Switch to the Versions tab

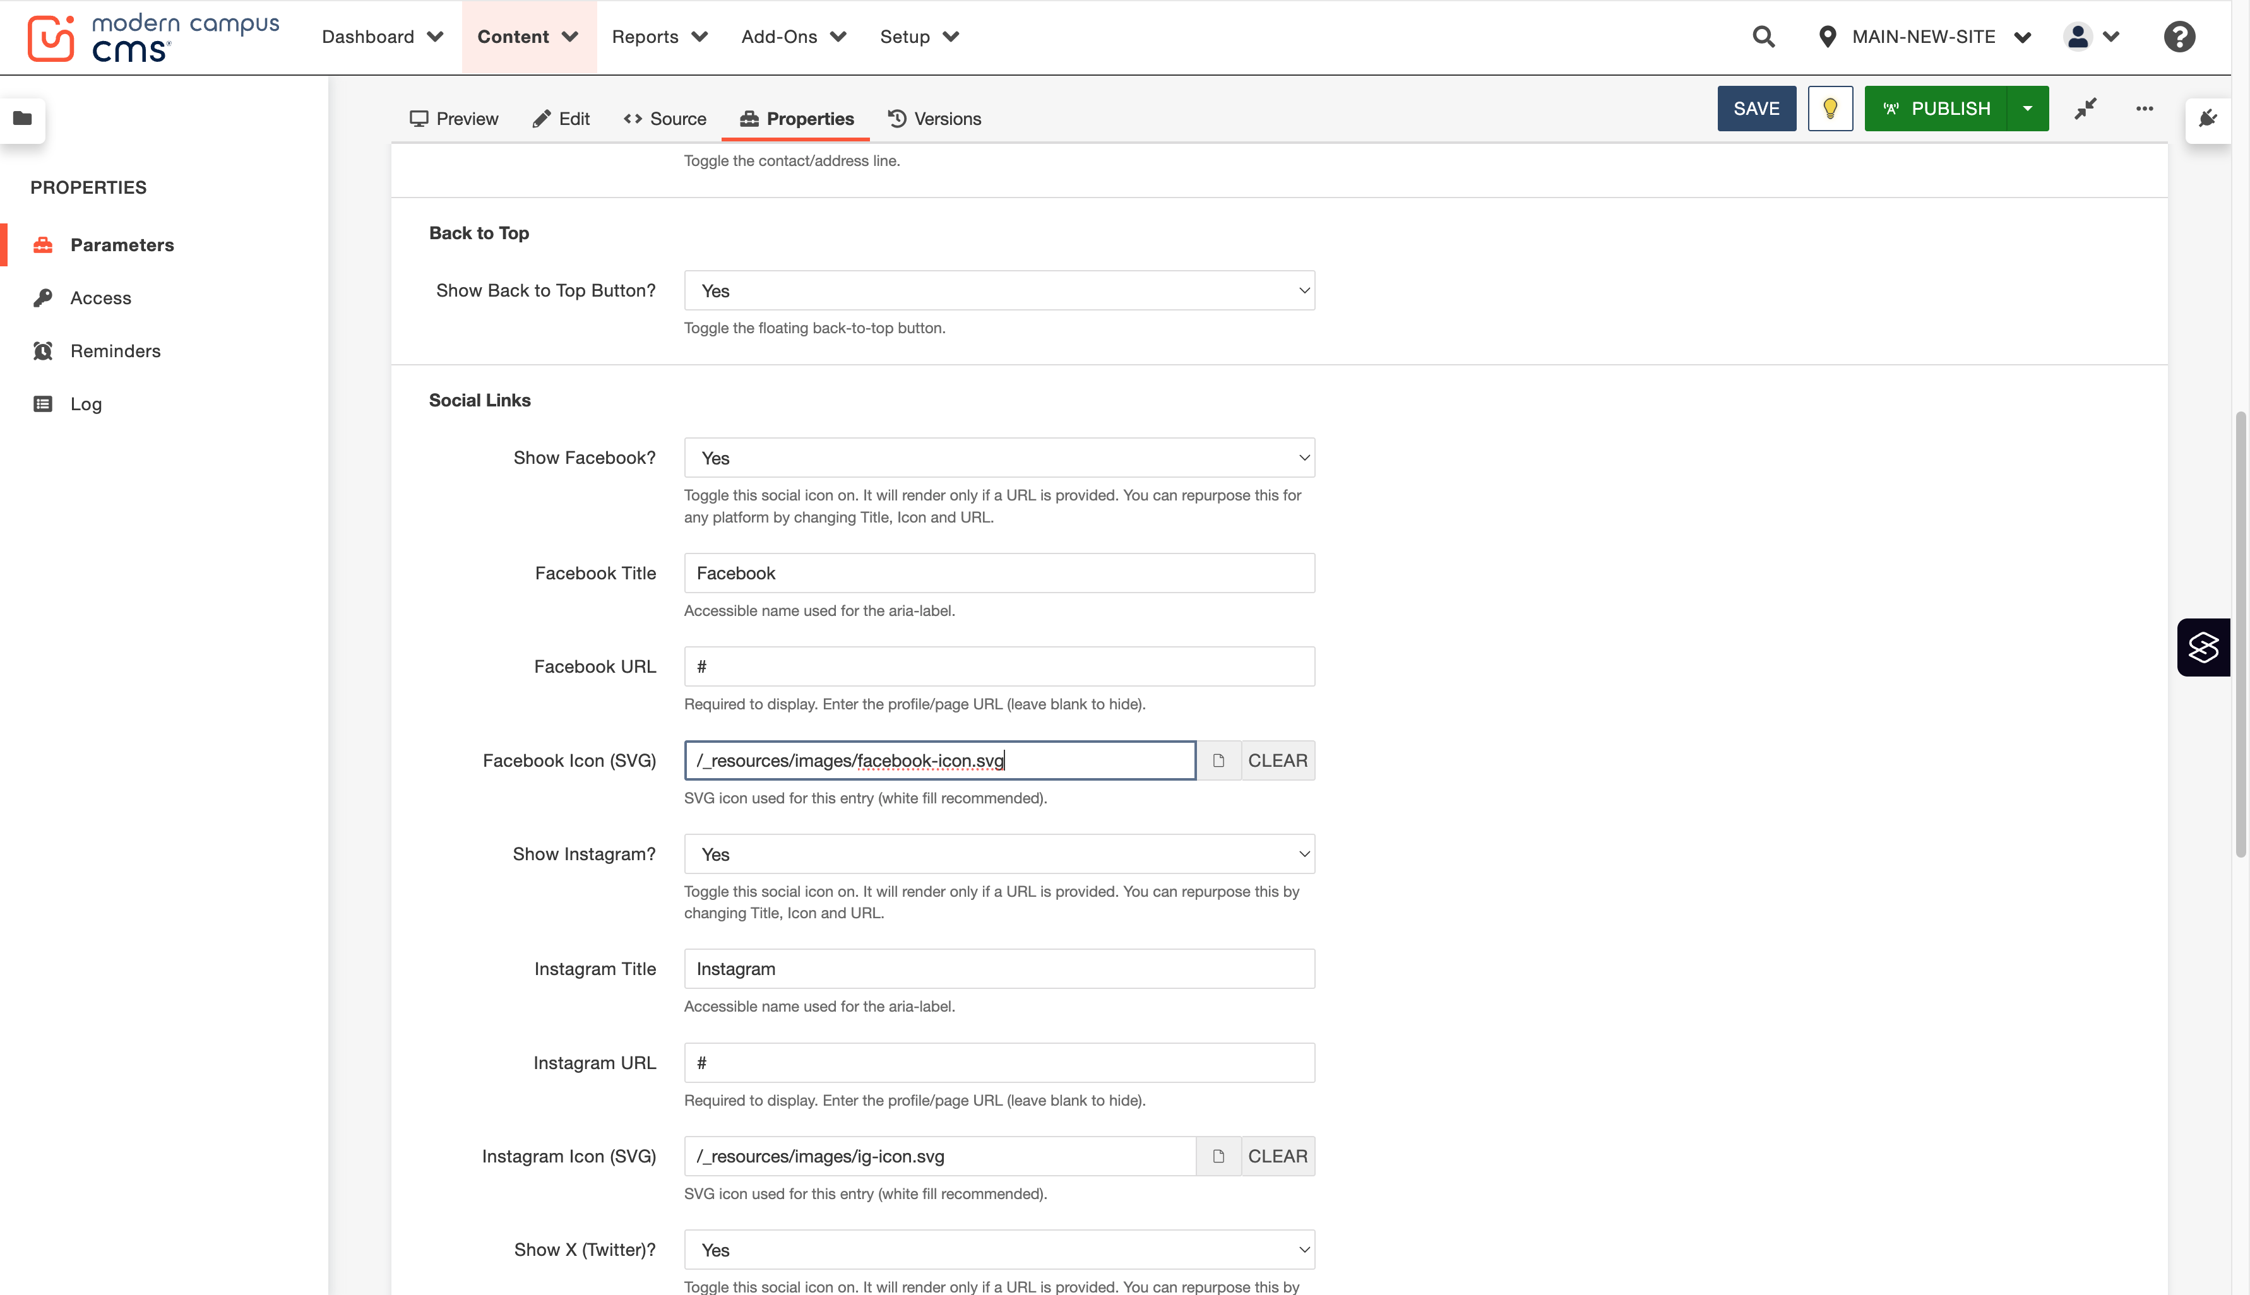click(x=934, y=118)
